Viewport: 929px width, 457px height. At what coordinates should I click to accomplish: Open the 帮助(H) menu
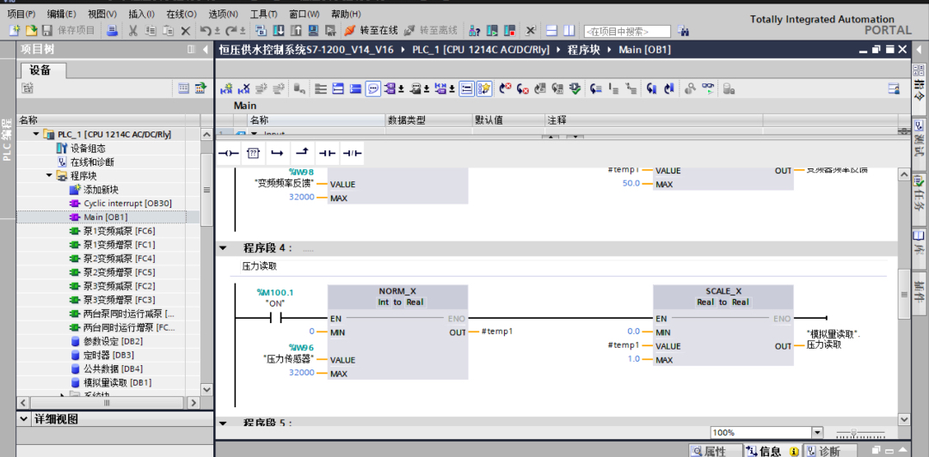pos(346,14)
